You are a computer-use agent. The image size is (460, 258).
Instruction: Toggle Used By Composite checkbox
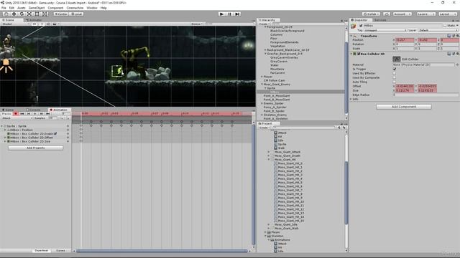395,77
